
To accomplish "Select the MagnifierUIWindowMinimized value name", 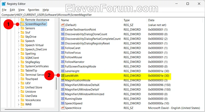I will point(84,94).
